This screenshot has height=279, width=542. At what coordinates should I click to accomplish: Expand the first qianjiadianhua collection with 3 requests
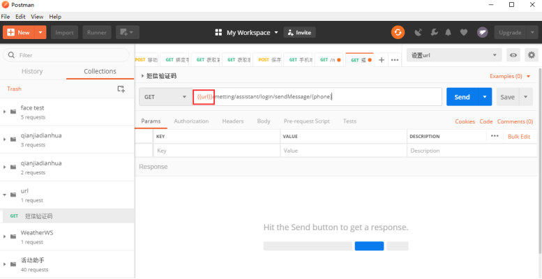click(4, 139)
